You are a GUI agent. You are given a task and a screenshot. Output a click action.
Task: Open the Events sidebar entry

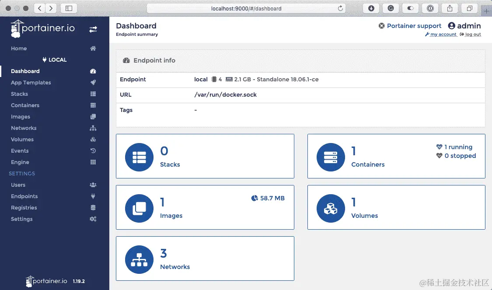(x=20, y=150)
